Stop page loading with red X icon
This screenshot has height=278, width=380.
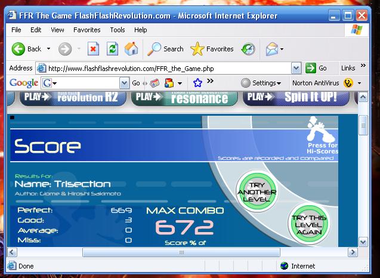coord(93,49)
